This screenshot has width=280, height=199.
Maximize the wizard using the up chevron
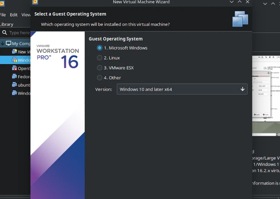(239, 2)
